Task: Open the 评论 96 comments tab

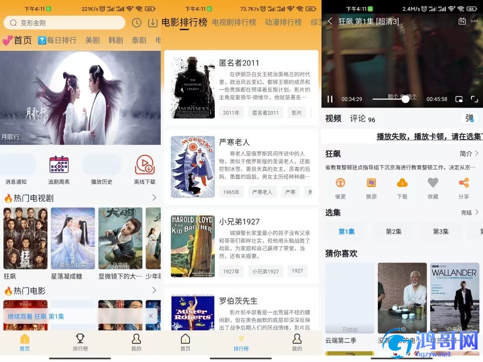Action: point(363,119)
